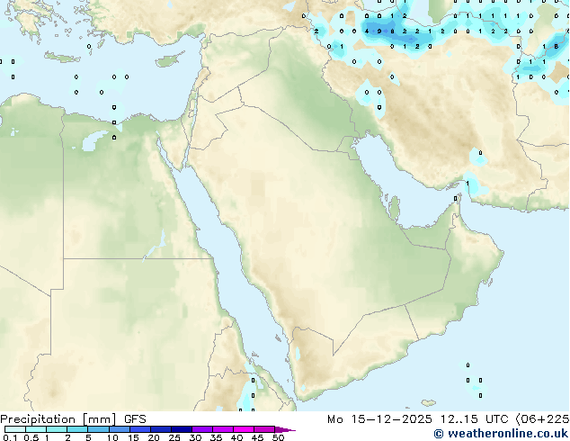The height and width of the screenshot is (441, 570).
Task: Select the 10–15 mm blue swatch
Action: pos(119,429)
